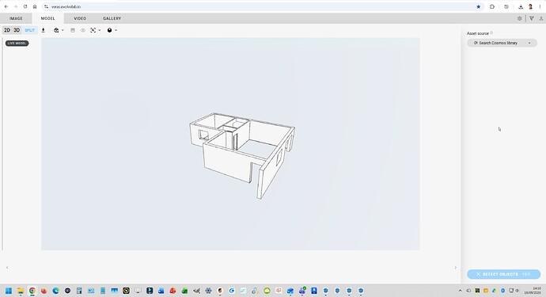
Task: Open the GALLERY tab
Action: pos(112,18)
